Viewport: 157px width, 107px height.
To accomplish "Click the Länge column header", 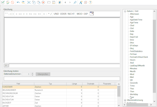I will (74, 84).
